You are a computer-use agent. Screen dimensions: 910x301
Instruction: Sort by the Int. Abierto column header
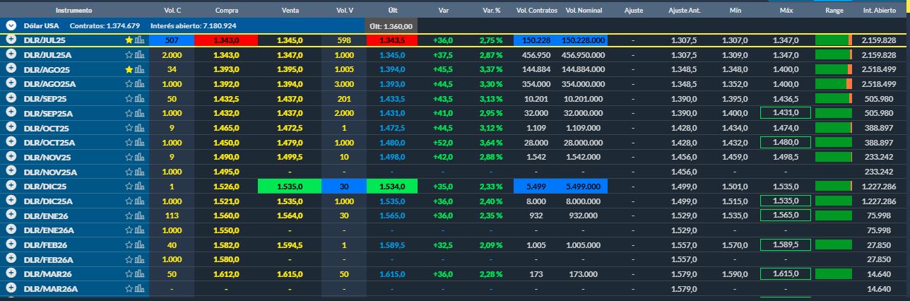click(x=880, y=11)
